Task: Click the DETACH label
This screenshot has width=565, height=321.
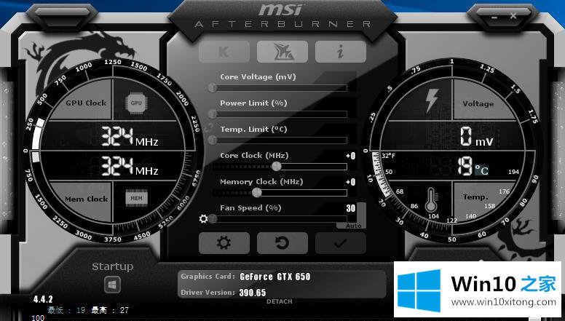Action: click(x=280, y=301)
